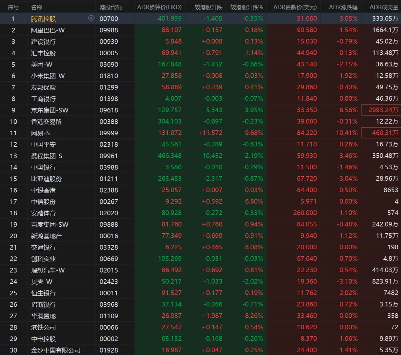The image size is (401, 355).
Task: Select the 网易-S stock name
Action: (40, 133)
